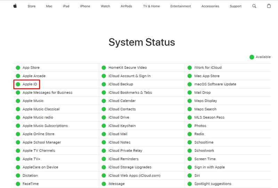Image resolution: width=278 pixels, height=188 pixels.
Task: Open the AirPods menu item
Action: click(126, 6)
